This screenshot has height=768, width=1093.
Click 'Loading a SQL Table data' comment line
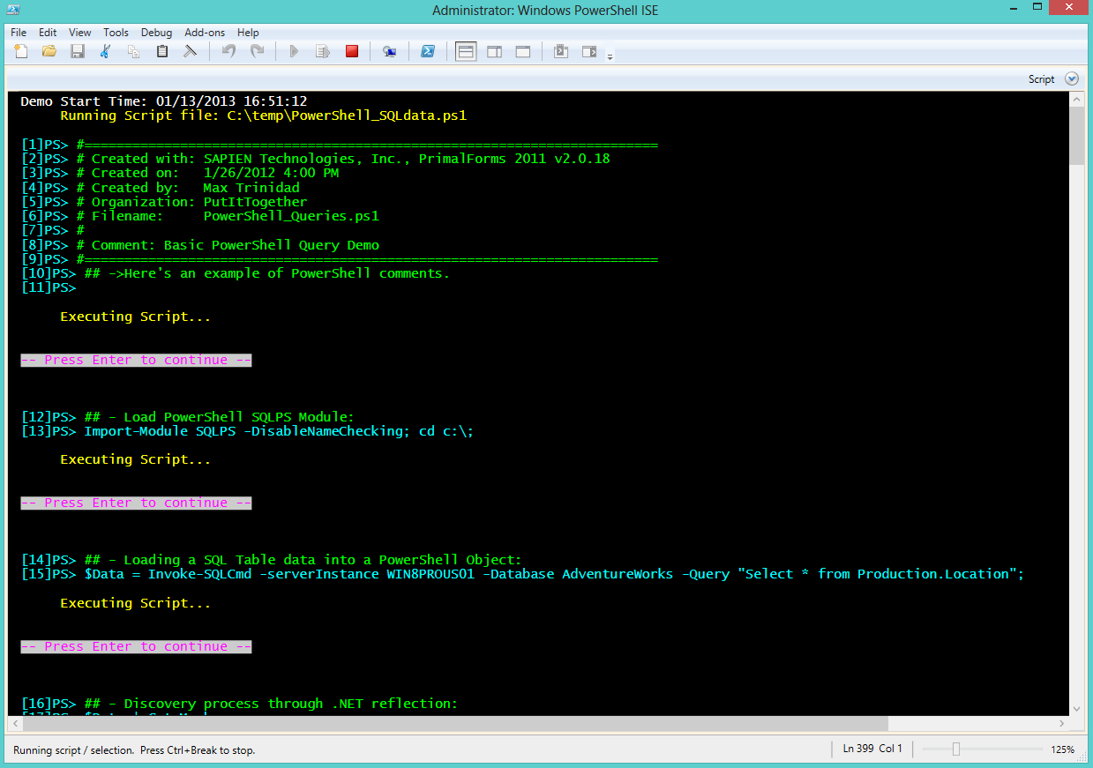click(272, 560)
